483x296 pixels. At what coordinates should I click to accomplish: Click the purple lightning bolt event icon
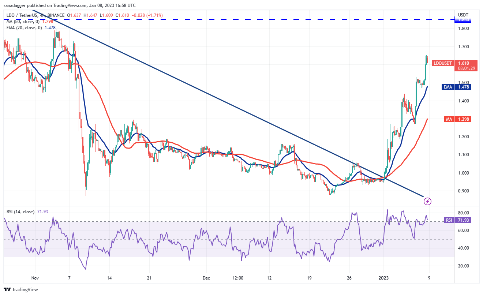[x=428, y=201]
